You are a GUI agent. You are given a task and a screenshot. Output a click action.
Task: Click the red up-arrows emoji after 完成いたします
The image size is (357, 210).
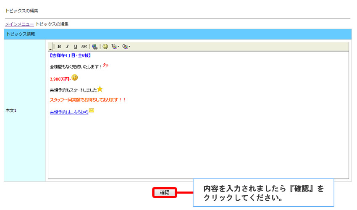click(x=105, y=65)
